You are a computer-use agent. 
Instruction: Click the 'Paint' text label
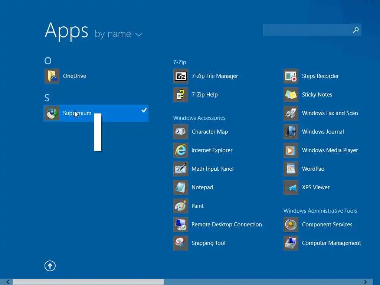point(197,206)
